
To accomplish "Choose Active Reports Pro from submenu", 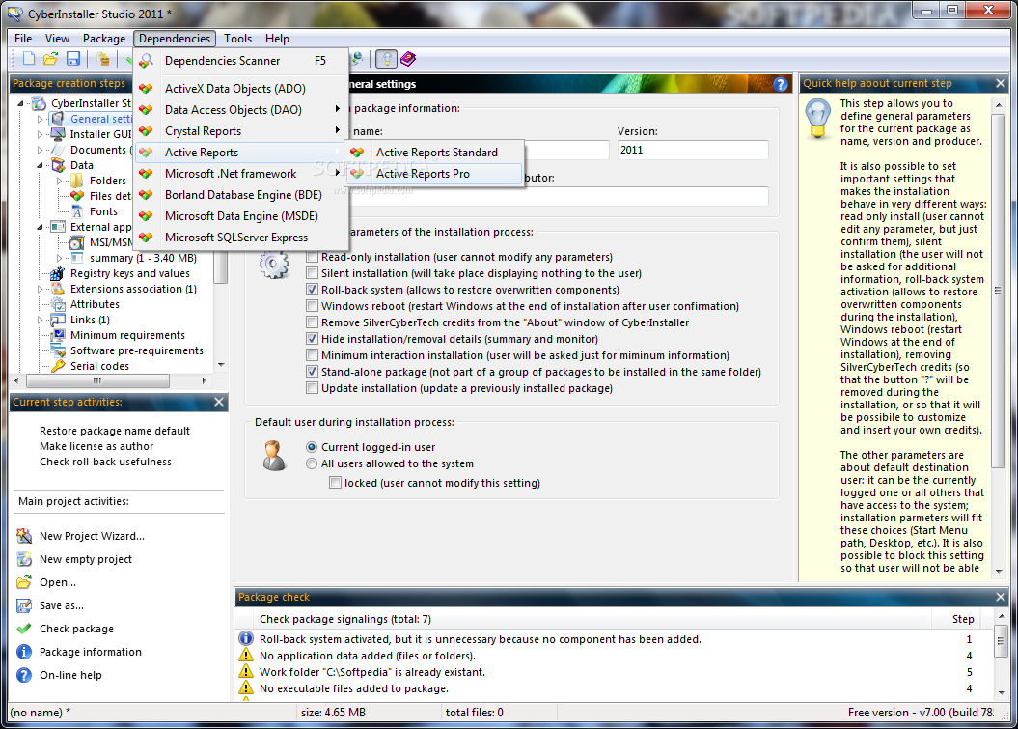I will 433,174.
